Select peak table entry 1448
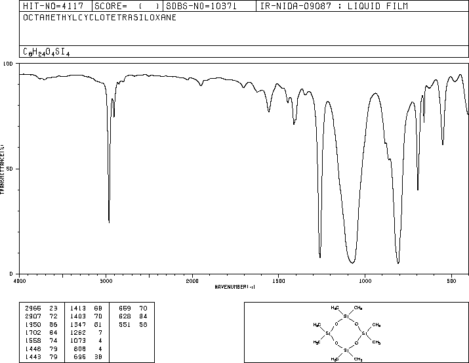This screenshot has height=363, width=469. pyautogui.click(x=33, y=349)
